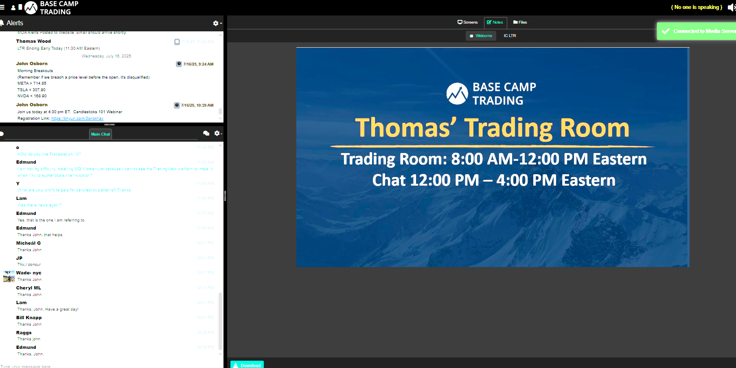Click the 'Micheál G' chat name

(28, 243)
